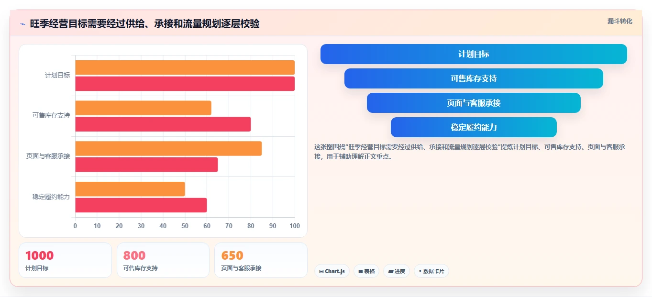Click the 800 value in the stat card
Image resolution: width=652 pixels, height=297 pixels.
pyautogui.click(x=134, y=255)
